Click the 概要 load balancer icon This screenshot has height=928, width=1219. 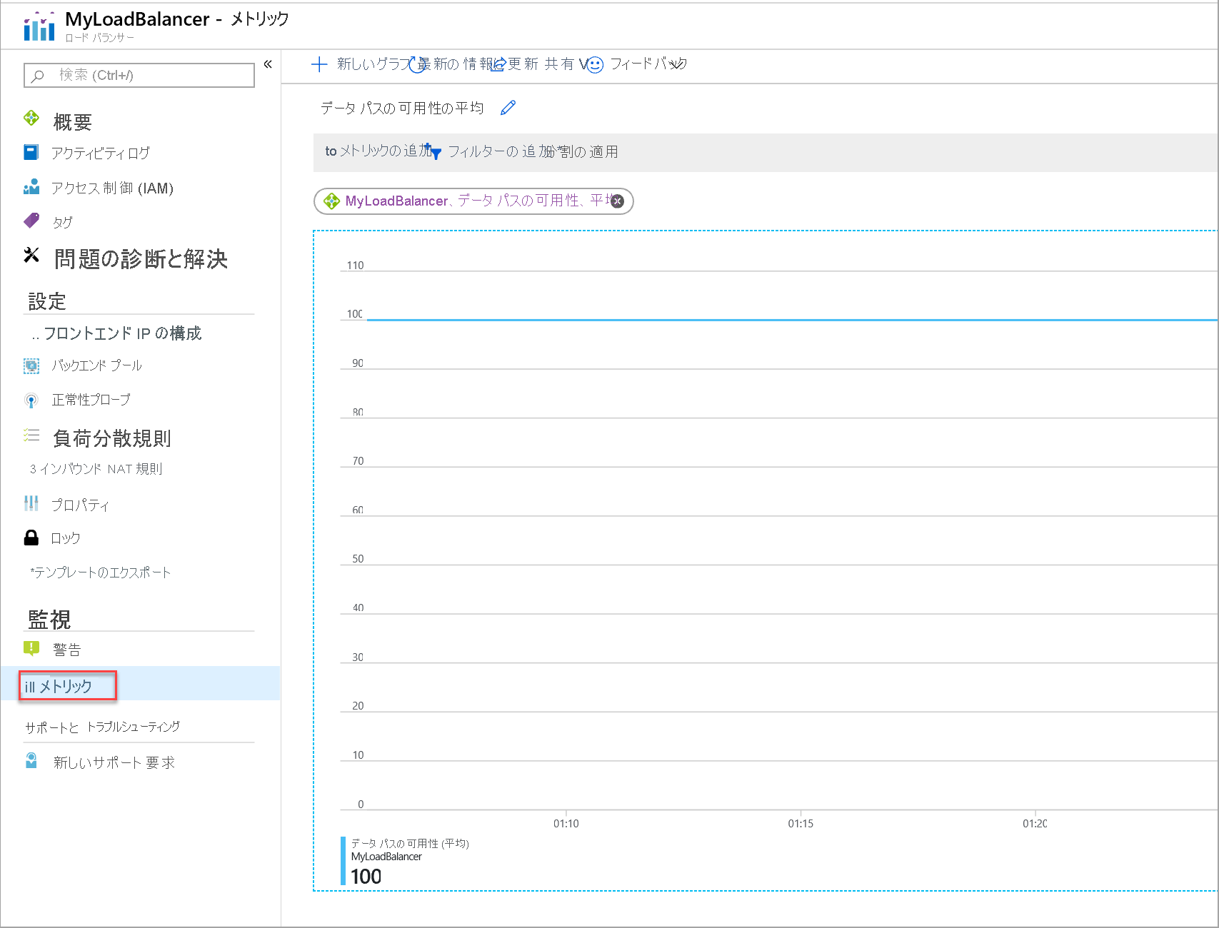[x=31, y=118]
